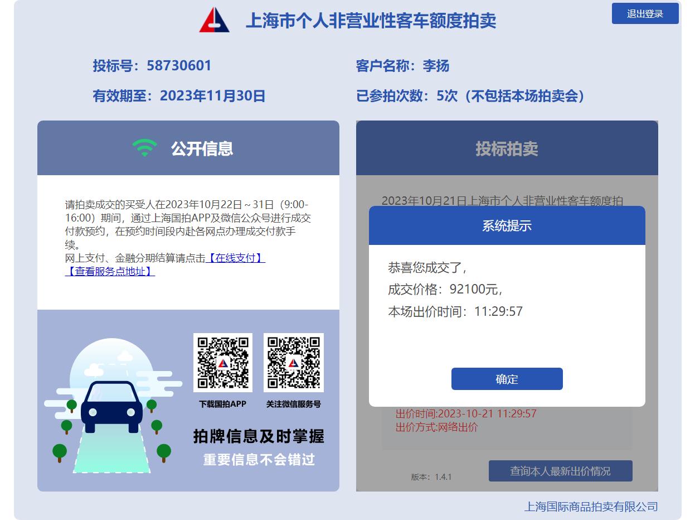Image resolution: width=695 pixels, height=520 pixels.
Task: Click the 有效期至：2023年11月30日 text
Action: click(179, 96)
